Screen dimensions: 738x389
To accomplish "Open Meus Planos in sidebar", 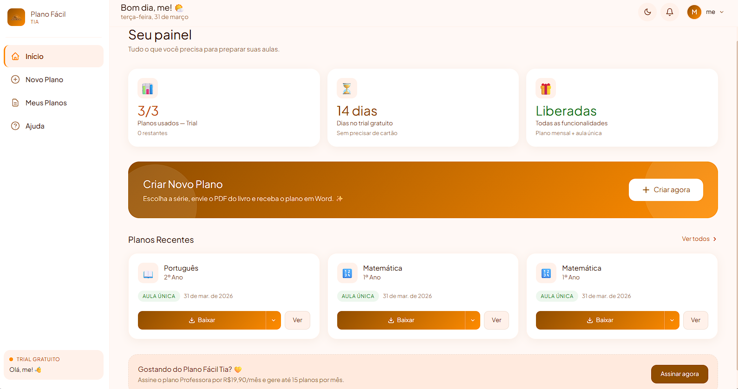I will [x=46, y=103].
